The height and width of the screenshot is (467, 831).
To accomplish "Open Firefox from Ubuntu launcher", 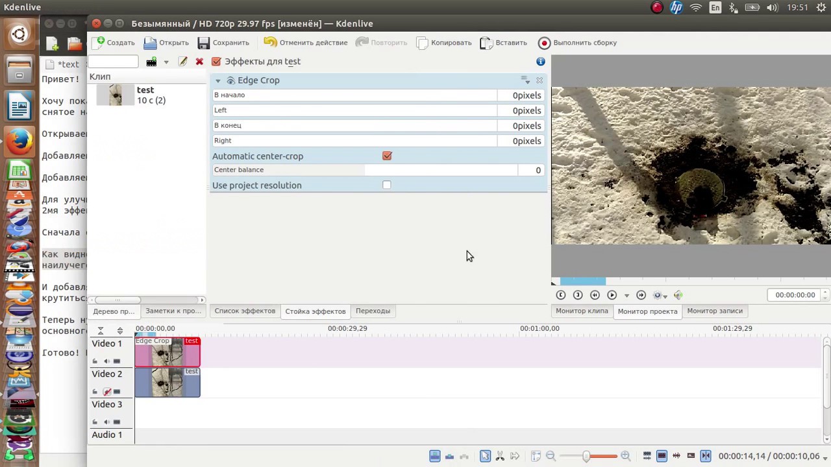I will click(19, 141).
